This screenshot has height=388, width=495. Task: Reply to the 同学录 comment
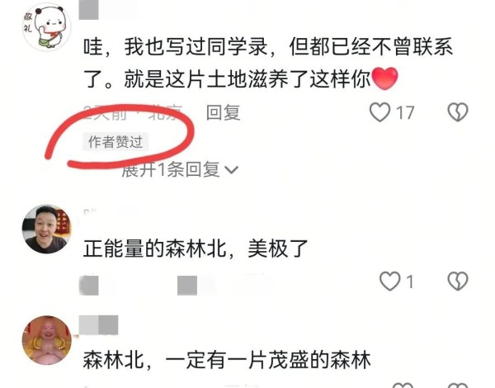tap(224, 112)
